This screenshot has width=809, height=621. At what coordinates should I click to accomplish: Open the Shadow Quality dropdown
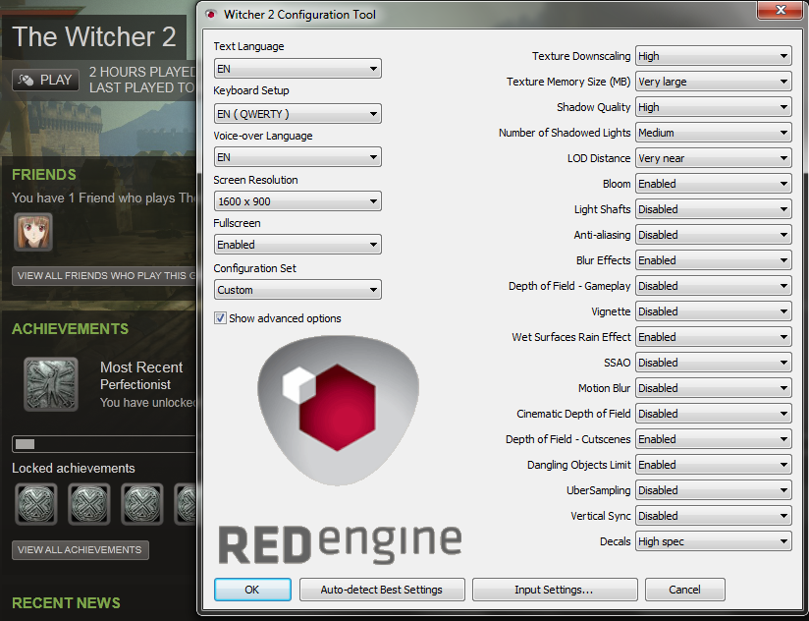[714, 107]
